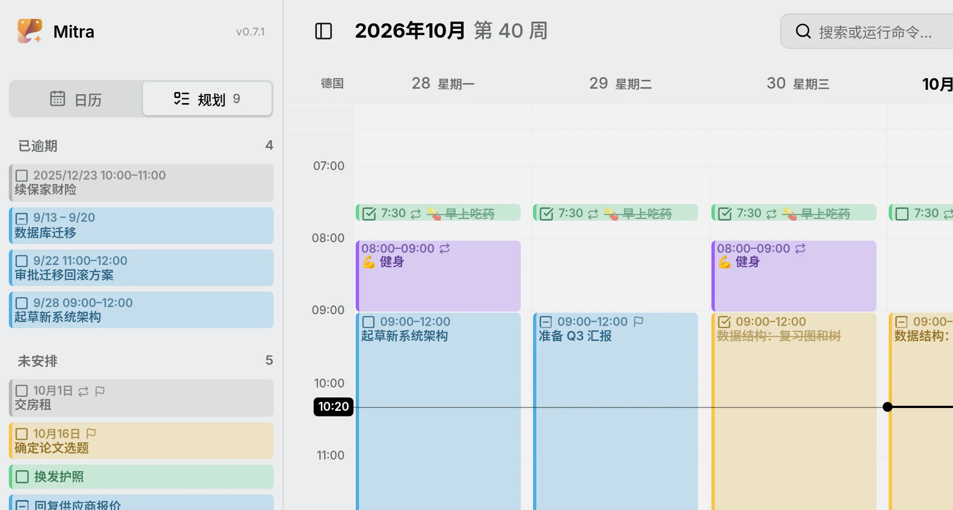Click the calendar icon in 日历 tab
The height and width of the screenshot is (510, 953).
[x=58, y=99]
